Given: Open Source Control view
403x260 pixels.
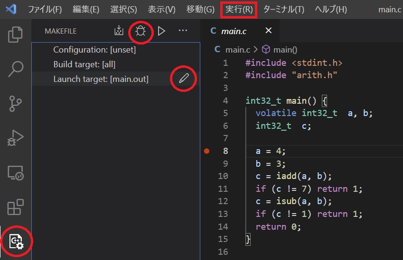Looking at the screenshot, I should point(15,104).
